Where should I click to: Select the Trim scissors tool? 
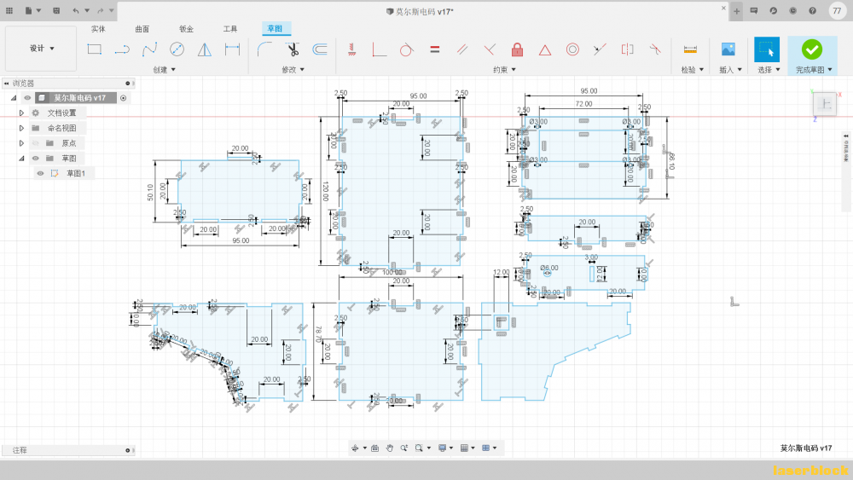(x=293, y=49)
